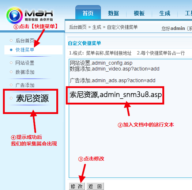Click 生成 in the breadcrumb
The width and height of the screenshot is (192, 190).
click(97, 27)
